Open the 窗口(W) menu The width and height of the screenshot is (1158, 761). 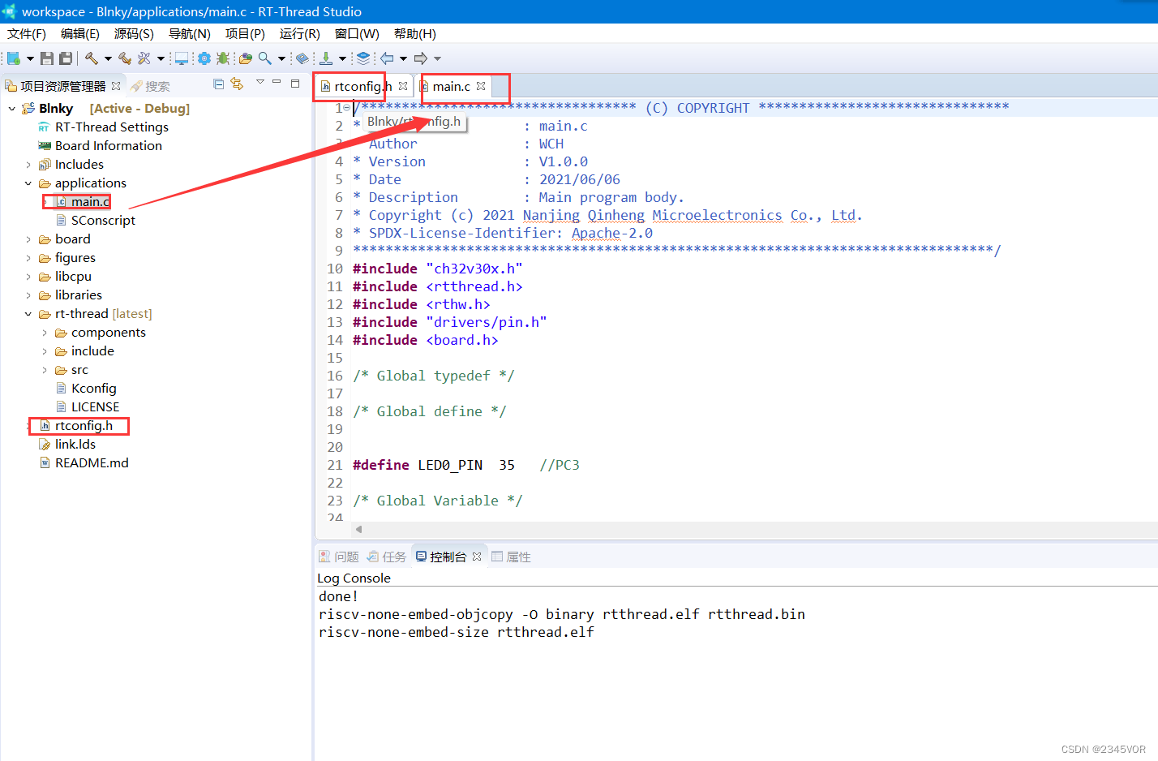tap(357, 33)
